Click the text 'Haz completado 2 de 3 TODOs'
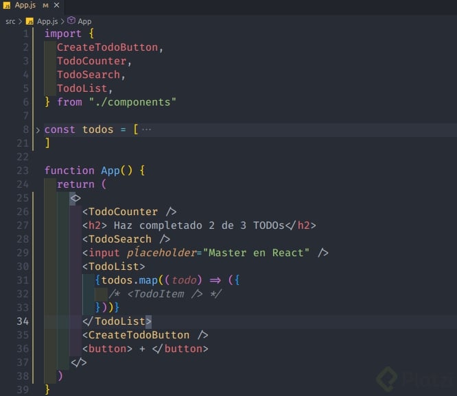The width and height of the screenshot is (457, 396). tap(199, 225)
